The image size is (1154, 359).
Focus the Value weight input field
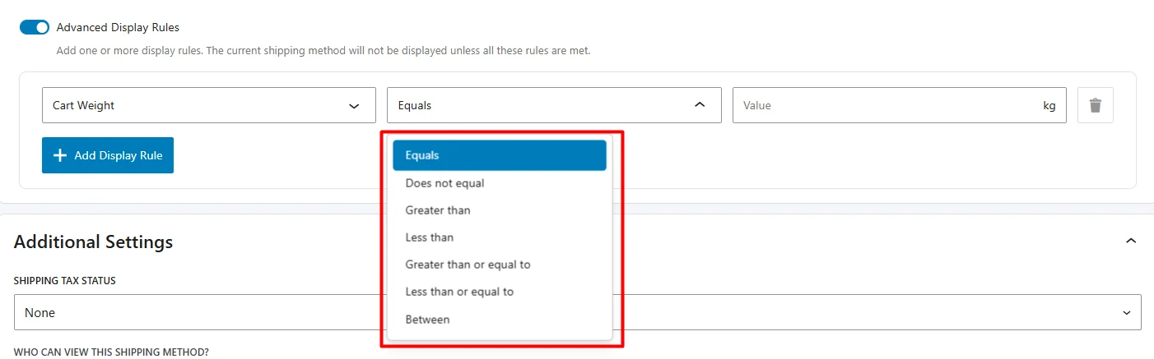point(885,105)
